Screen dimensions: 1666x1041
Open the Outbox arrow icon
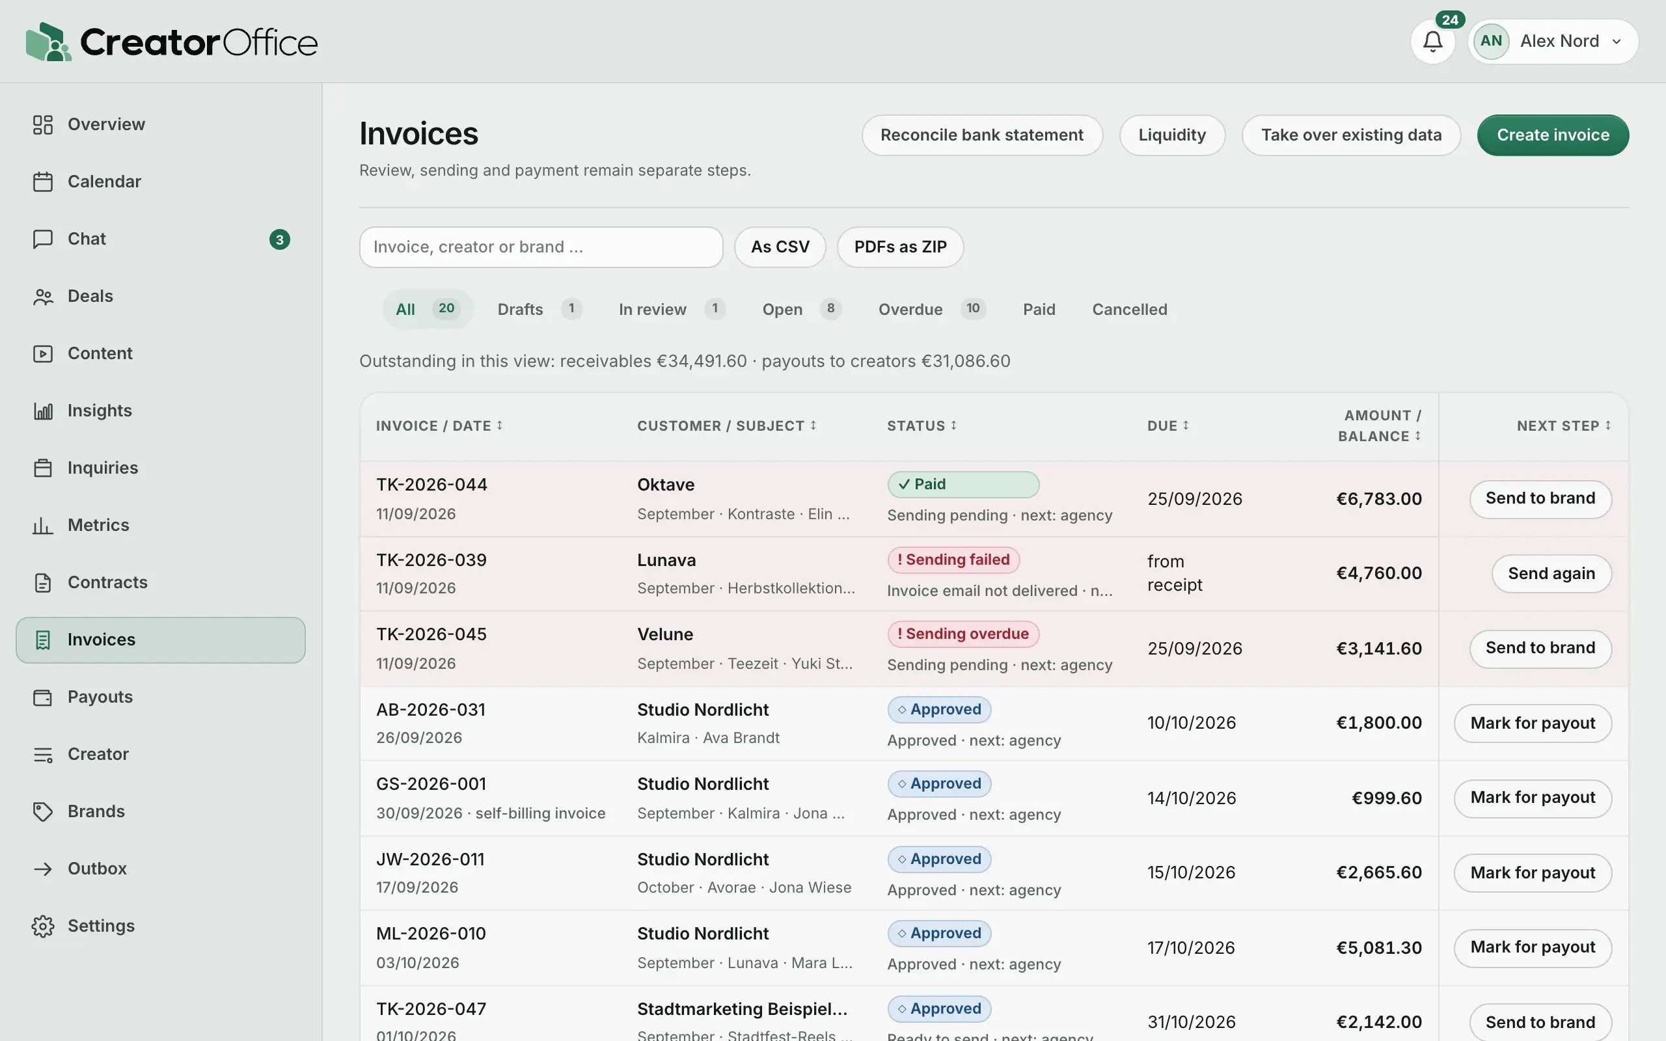point(43,869)
